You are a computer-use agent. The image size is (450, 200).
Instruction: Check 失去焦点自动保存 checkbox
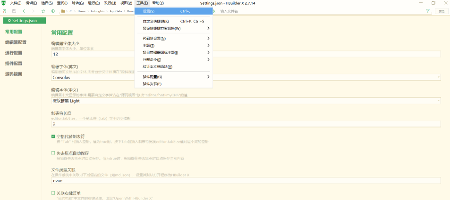(53, 153)
